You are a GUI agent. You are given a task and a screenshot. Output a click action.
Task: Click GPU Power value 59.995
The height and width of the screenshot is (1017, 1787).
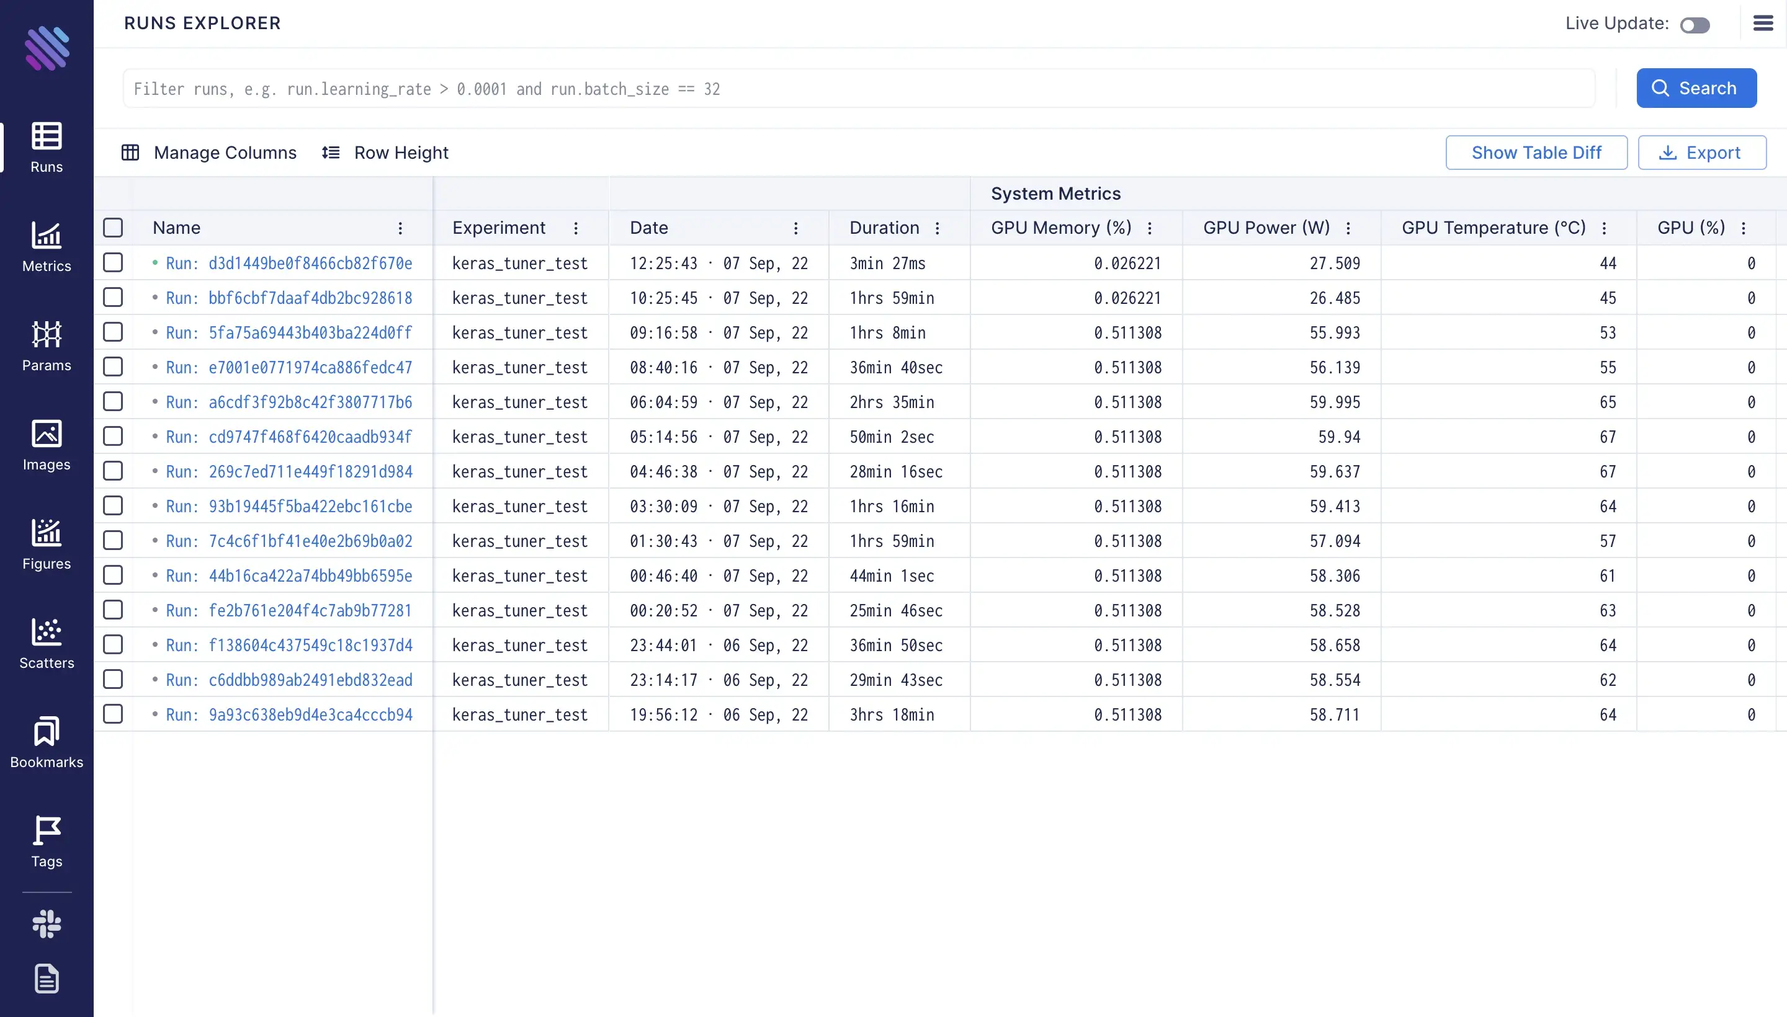point(1335,402)
